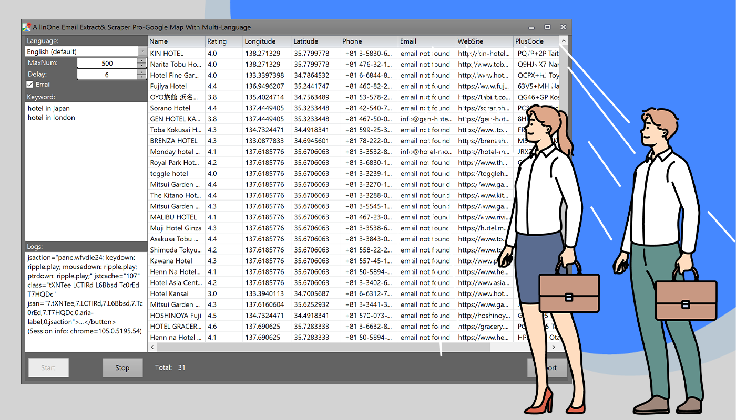Increase MaxNum with the up spinner arrow
Image resolution: width=736 pixels, height=420 pixels.
141,60
